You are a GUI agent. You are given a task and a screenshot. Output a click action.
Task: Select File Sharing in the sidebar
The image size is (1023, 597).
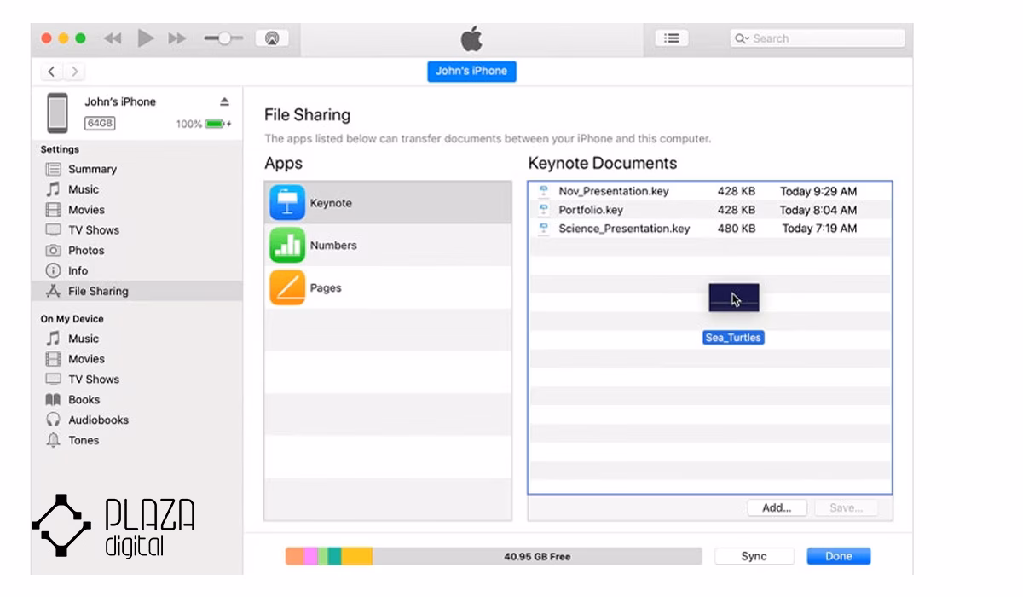point(136,291)
